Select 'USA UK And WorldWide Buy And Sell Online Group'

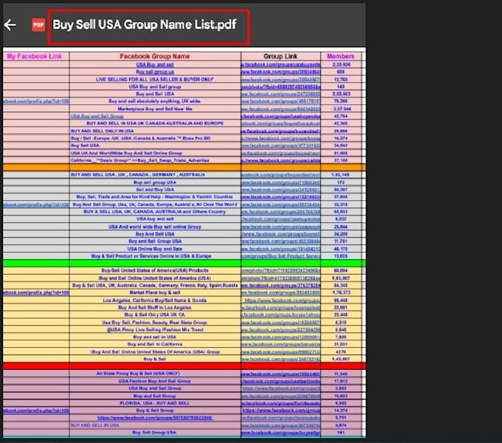coord(126,153)
